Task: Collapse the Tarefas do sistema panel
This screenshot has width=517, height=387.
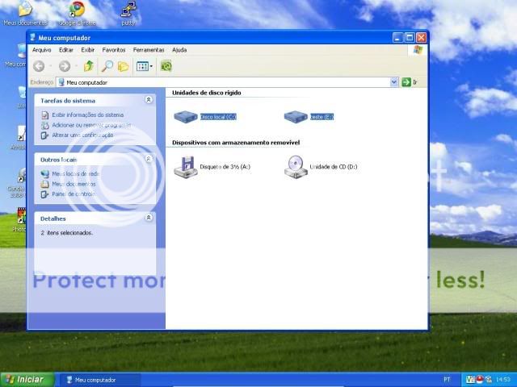Action: pyautogui.click(x=149, y=100)
